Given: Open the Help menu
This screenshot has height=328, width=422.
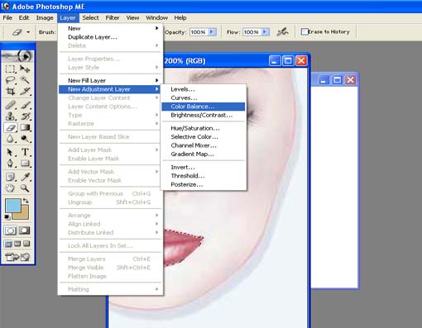Looking at the screenshot, I should pos(180,18).
